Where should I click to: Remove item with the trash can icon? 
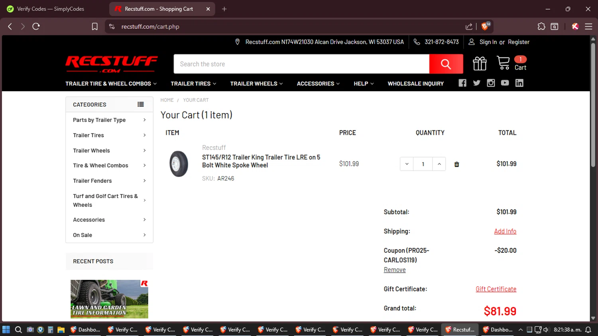(x=456, y=164)
